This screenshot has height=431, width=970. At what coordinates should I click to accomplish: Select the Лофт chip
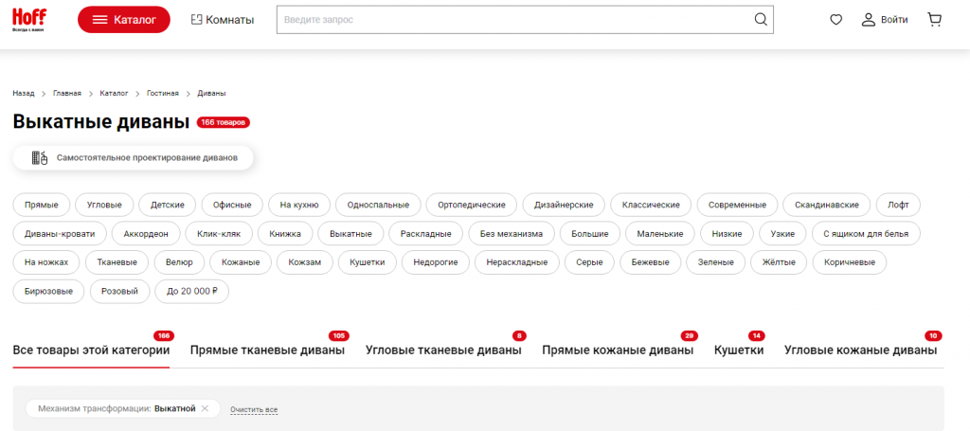(898, 205)
